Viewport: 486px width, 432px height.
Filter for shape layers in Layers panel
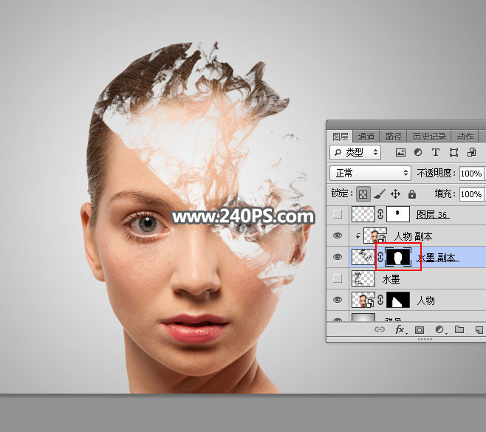pos(454,152)
